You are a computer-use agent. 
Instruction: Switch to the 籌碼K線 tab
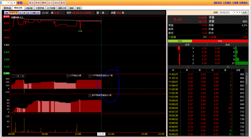[7, 8]
